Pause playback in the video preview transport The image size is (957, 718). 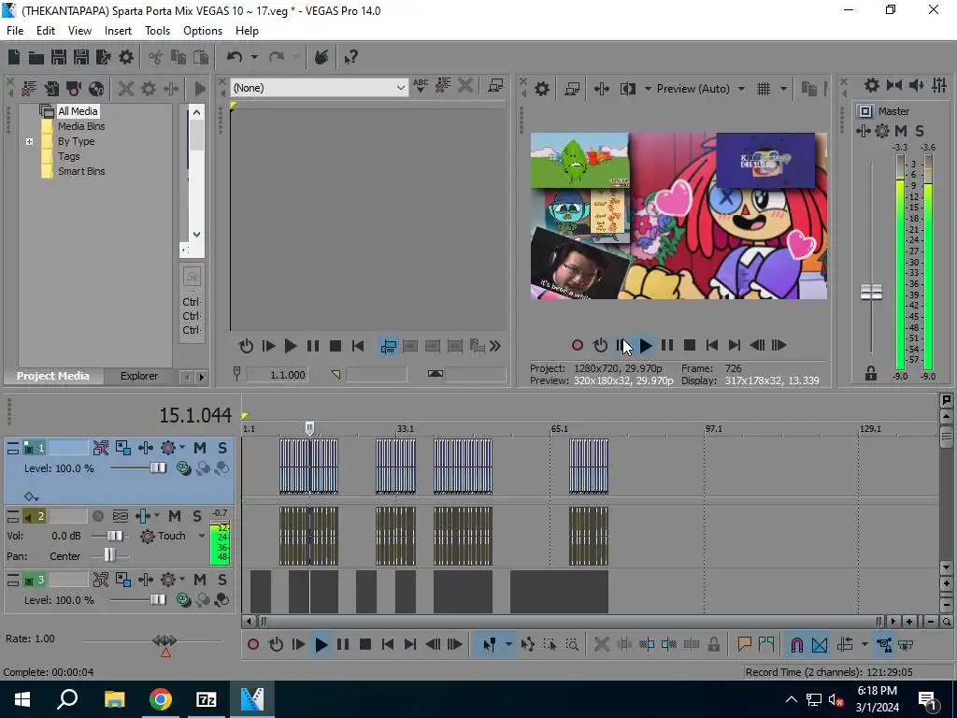[667, 346]
